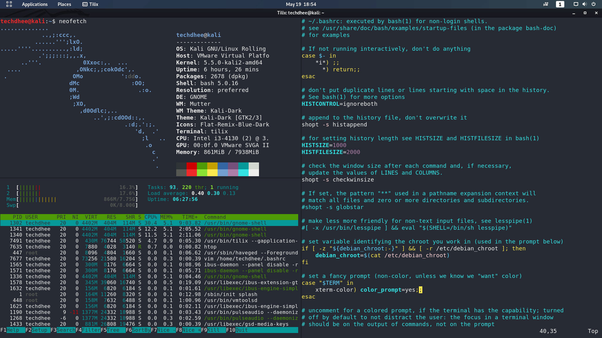Click the '#shopt -s globstar' line in vim

coord(333,207)
